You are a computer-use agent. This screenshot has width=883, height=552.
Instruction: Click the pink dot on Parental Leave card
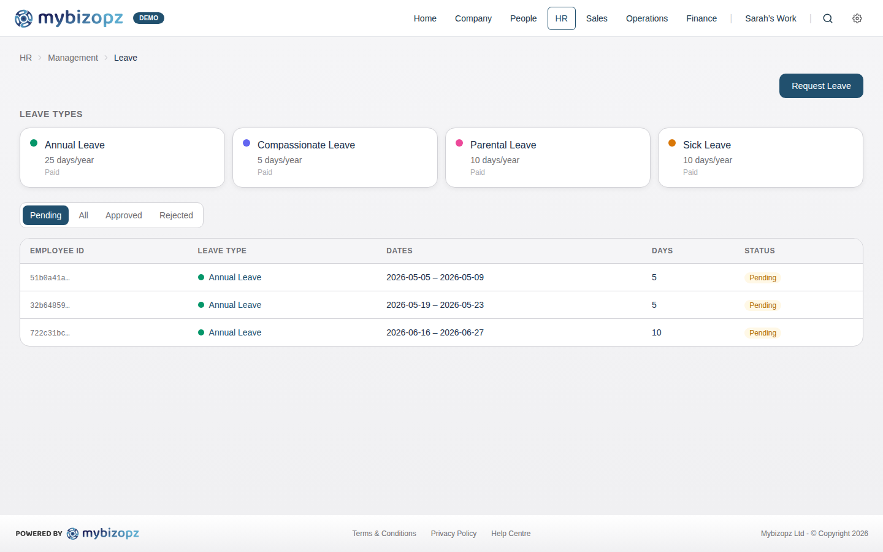click(x=459, y=142)
